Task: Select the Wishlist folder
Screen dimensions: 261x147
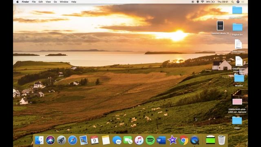Action: pyautogui.click(x=239, y=78)
